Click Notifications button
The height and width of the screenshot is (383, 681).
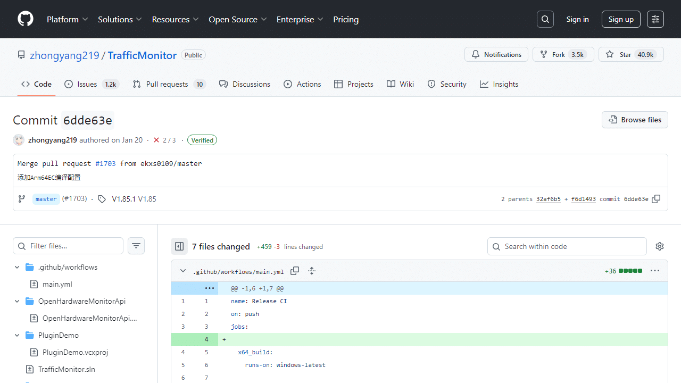click(496, 54)
